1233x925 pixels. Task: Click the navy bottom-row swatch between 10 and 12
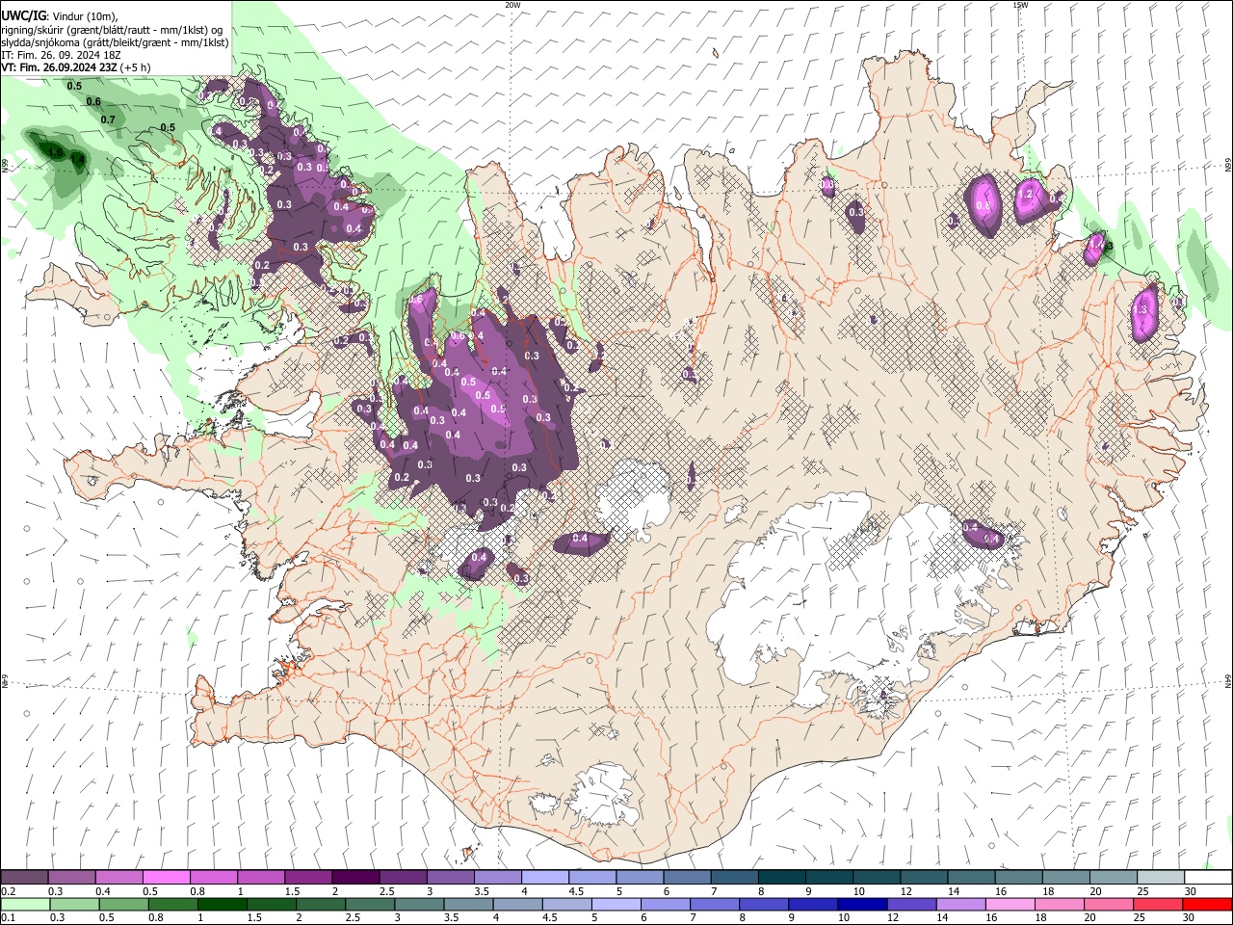862,905
